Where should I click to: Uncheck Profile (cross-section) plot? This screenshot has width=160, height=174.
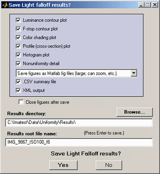[x=18, y=46]
